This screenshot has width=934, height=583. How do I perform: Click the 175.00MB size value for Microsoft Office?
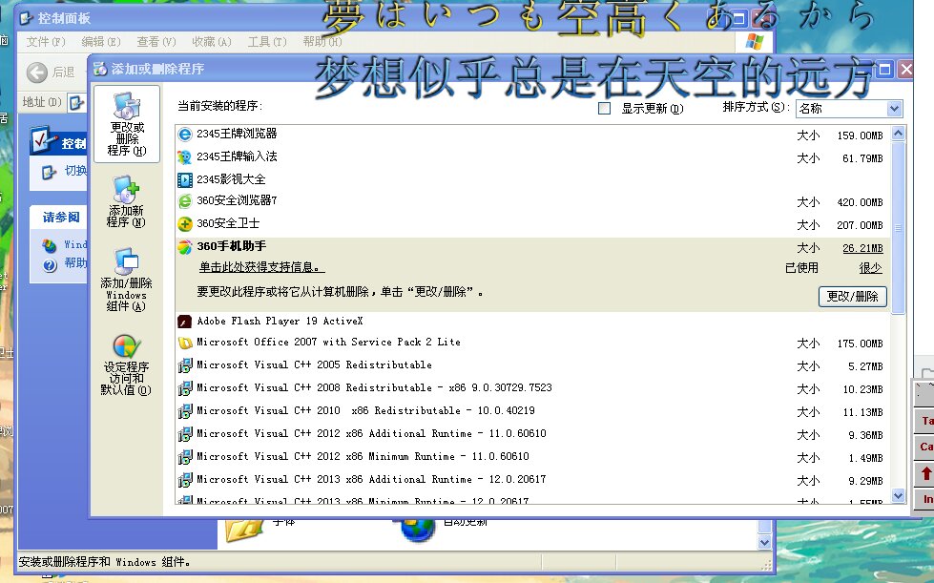pyautogui.click(x=860, y=344)
